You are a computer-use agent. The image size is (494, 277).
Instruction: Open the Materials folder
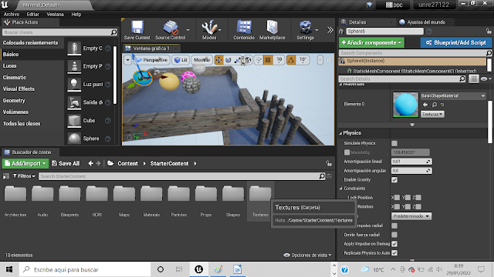pyautogui.click(x=151, y=200)
